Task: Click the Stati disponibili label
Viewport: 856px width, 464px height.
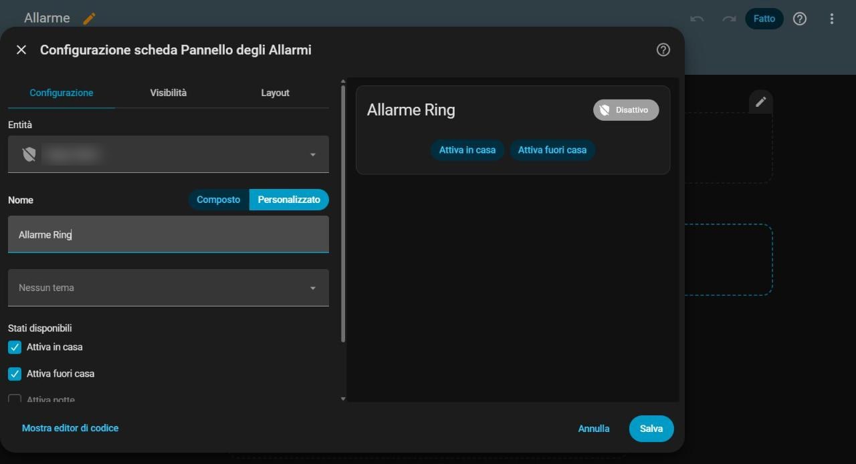Action: [40, 328]
